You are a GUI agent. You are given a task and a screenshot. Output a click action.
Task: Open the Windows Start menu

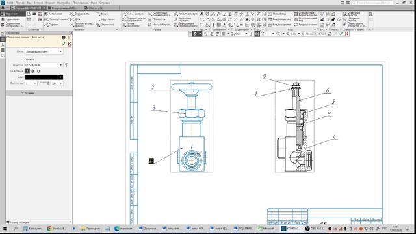5,228
